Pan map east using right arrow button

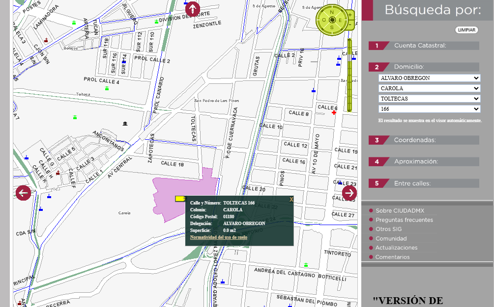point(349,193)
